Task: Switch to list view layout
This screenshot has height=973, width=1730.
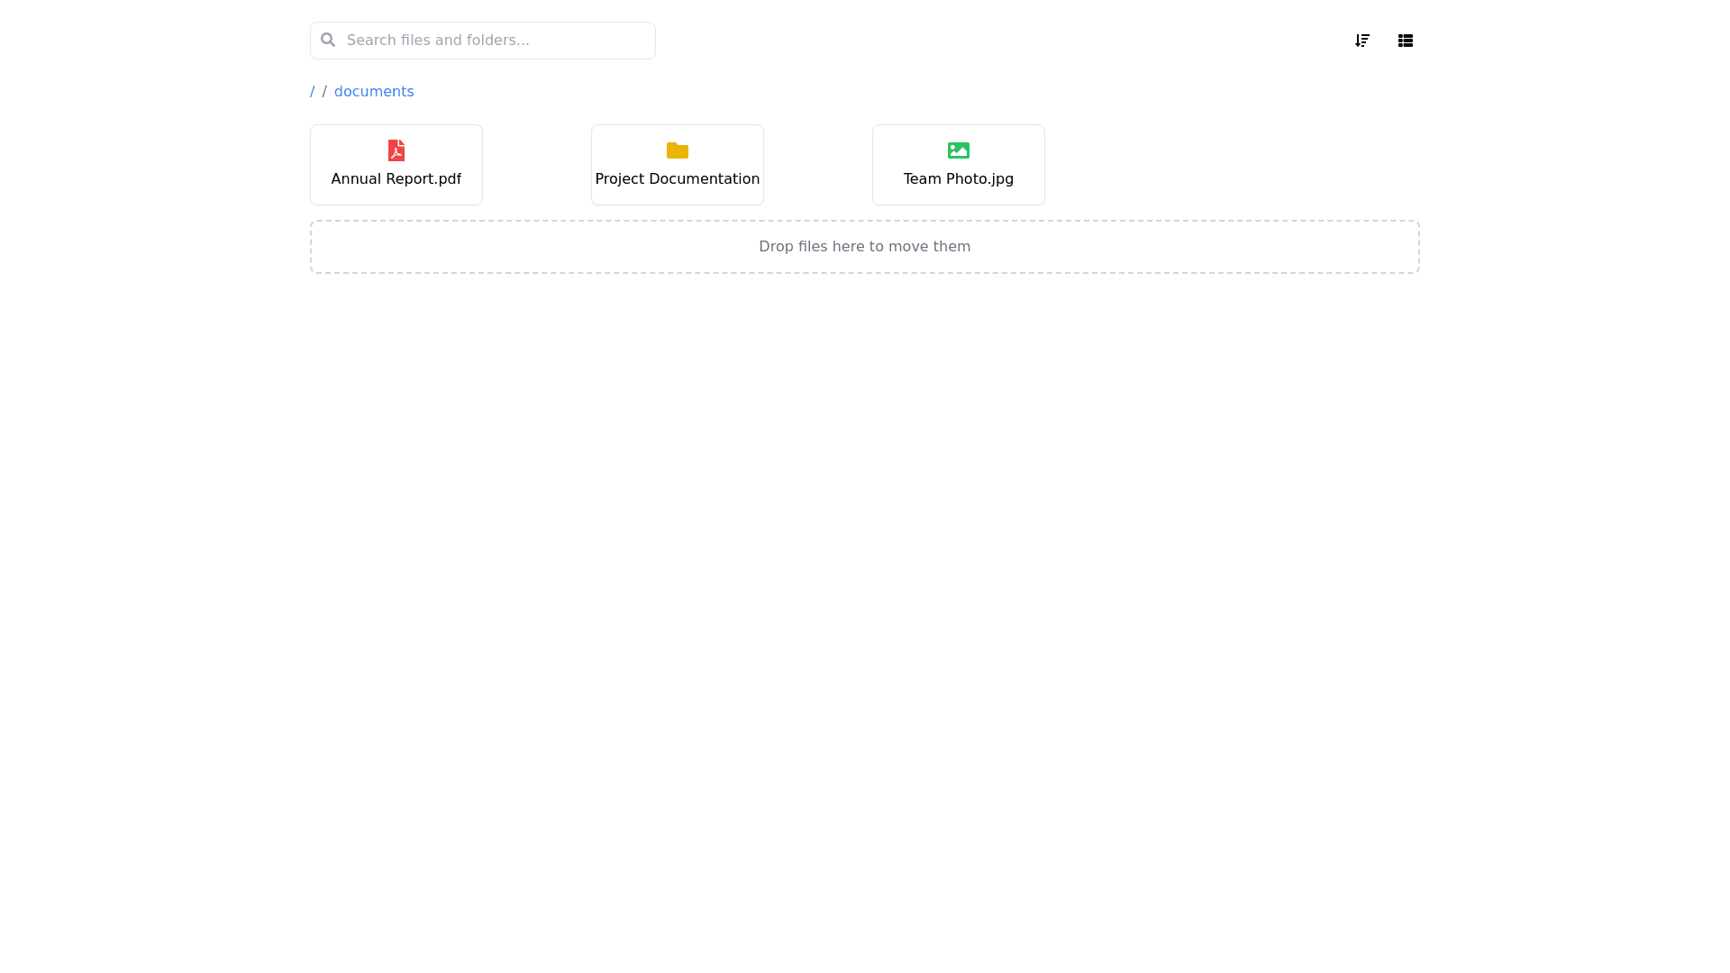Action: click(1405, 41)
